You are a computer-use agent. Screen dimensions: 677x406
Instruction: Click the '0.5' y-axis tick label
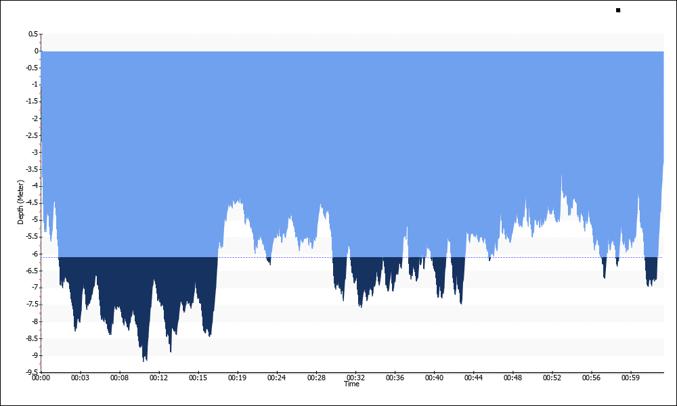(x=33, y=34)
